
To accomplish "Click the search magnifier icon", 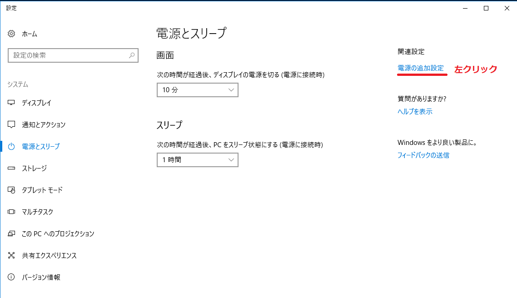I will tap(132, 55).
